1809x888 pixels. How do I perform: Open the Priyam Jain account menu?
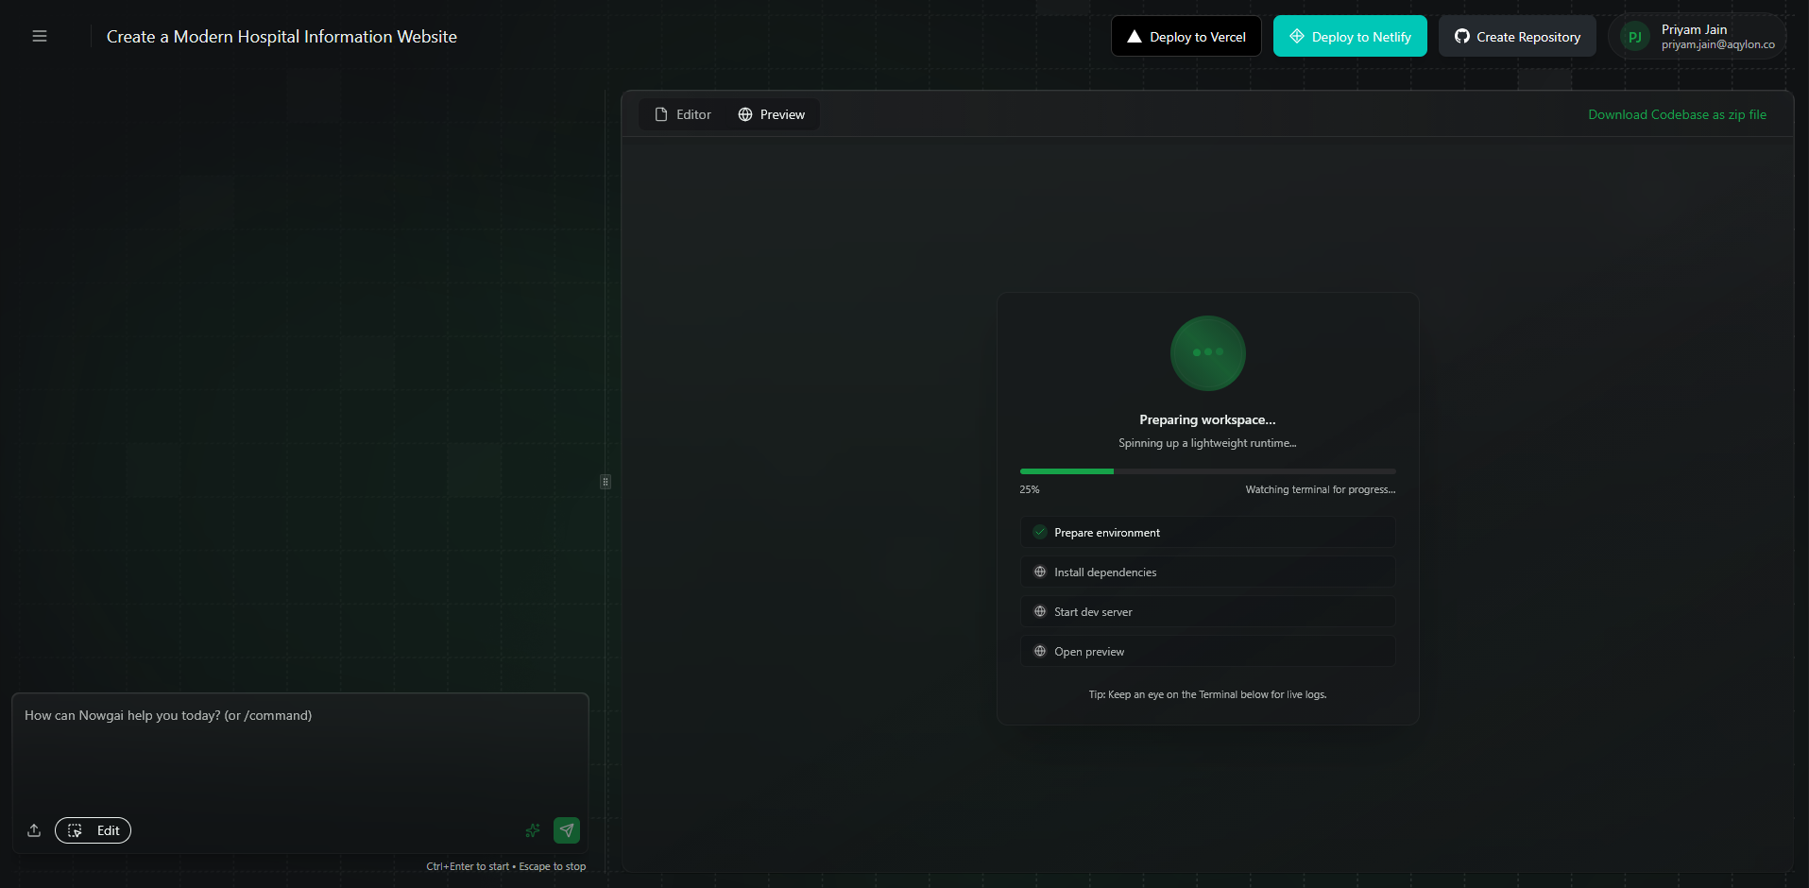pyautogui.click(x=1694, y=36)
